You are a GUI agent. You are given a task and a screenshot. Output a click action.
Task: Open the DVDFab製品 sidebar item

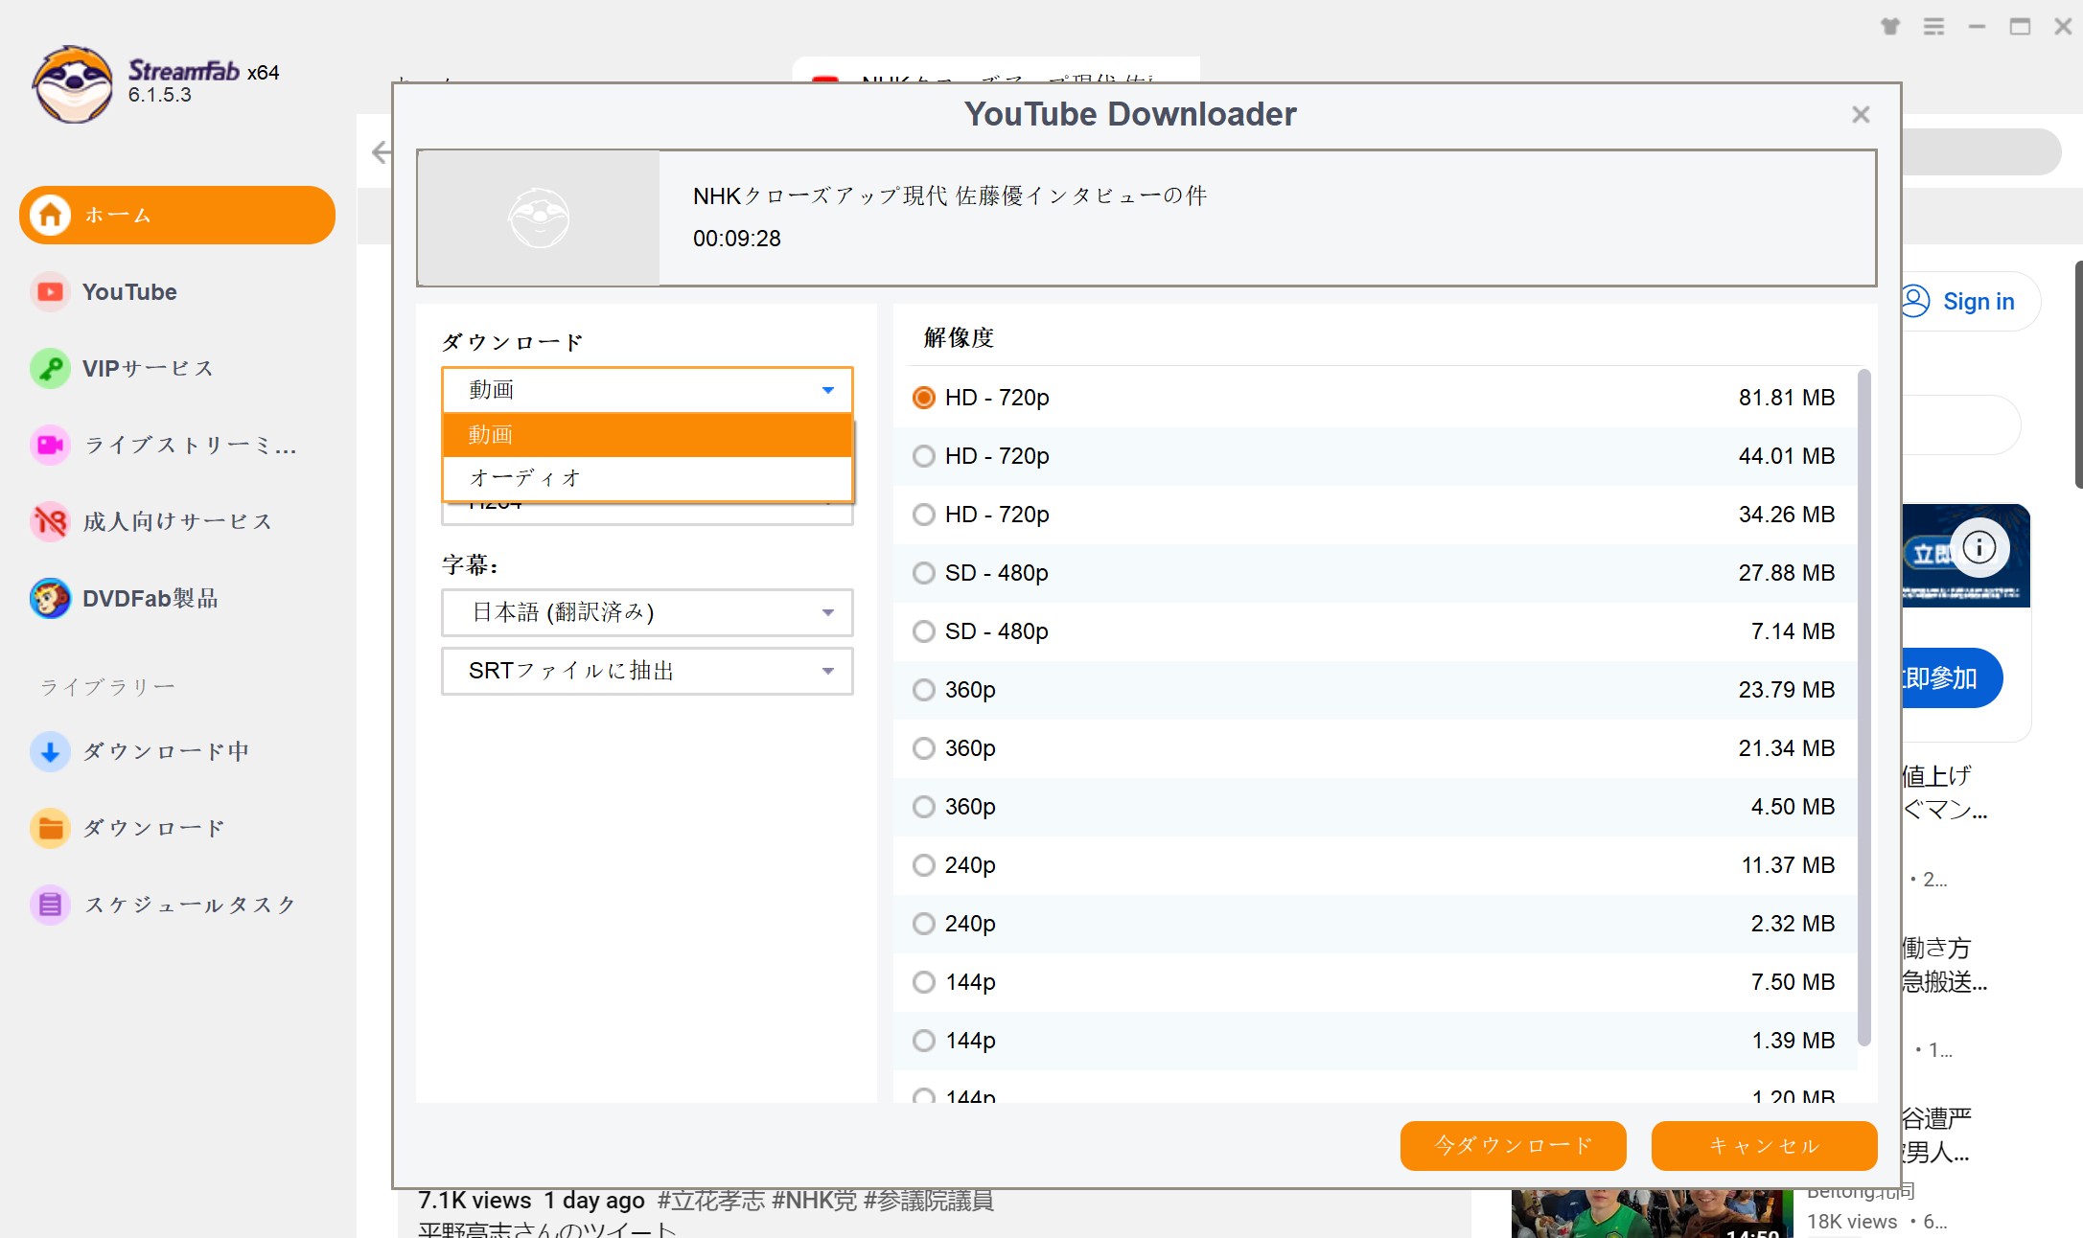pos(176,598)
